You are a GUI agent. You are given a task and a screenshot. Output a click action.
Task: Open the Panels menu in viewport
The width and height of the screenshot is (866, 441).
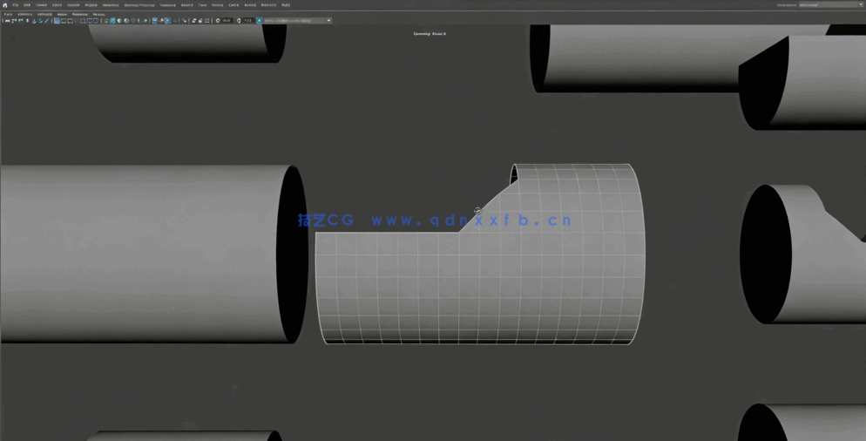coord(98,14)
